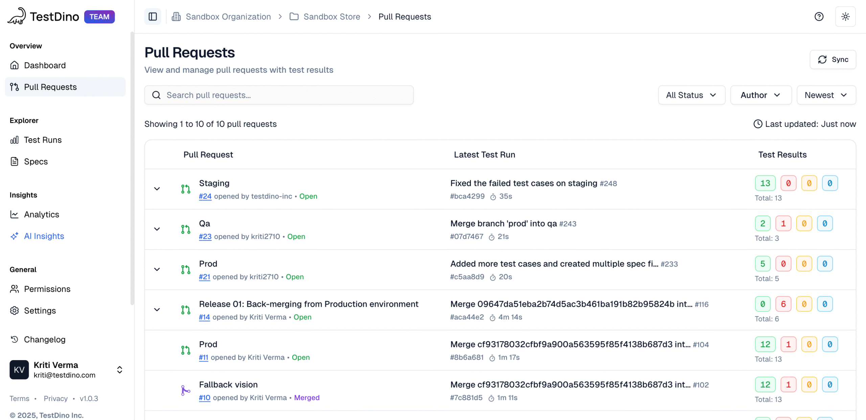This screenshot has width=866, height=420.
Task: Open the TestDino dinosaur logo
Action: 17,16
